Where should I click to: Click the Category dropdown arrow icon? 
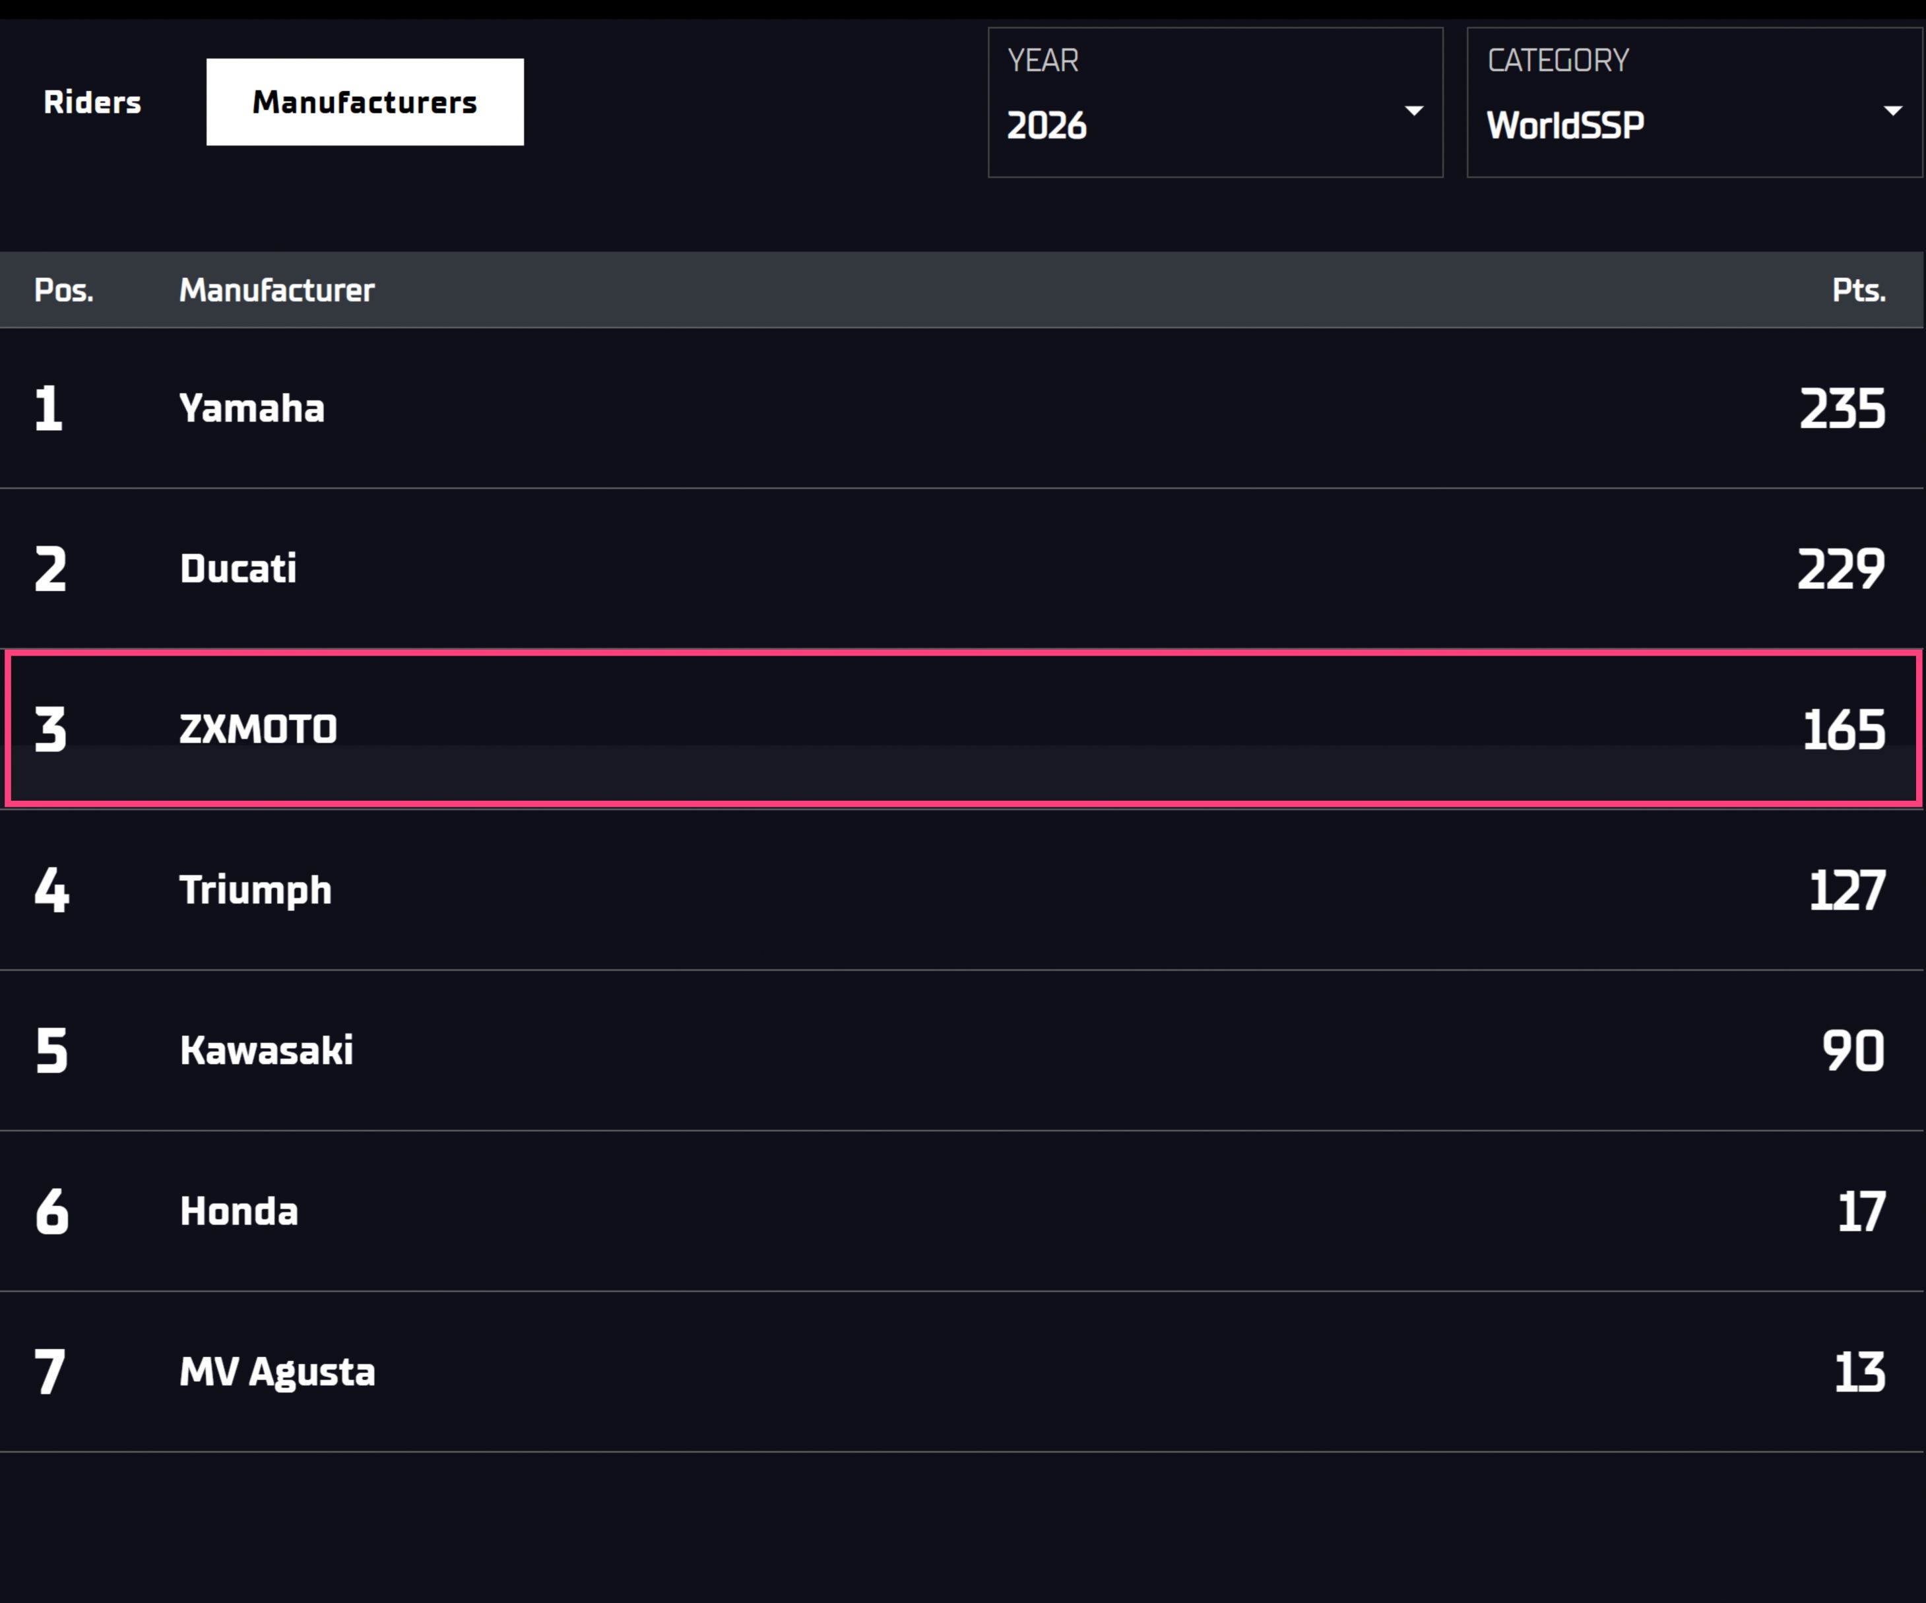[x=1893, y=111]
